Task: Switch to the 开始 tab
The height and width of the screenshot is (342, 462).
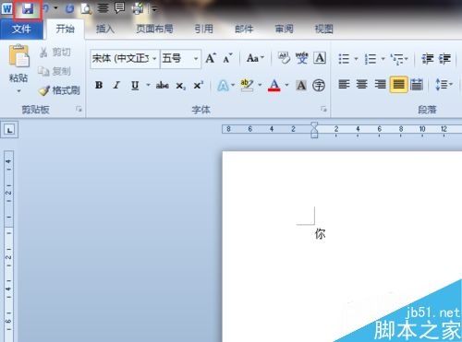Action: 65,29
